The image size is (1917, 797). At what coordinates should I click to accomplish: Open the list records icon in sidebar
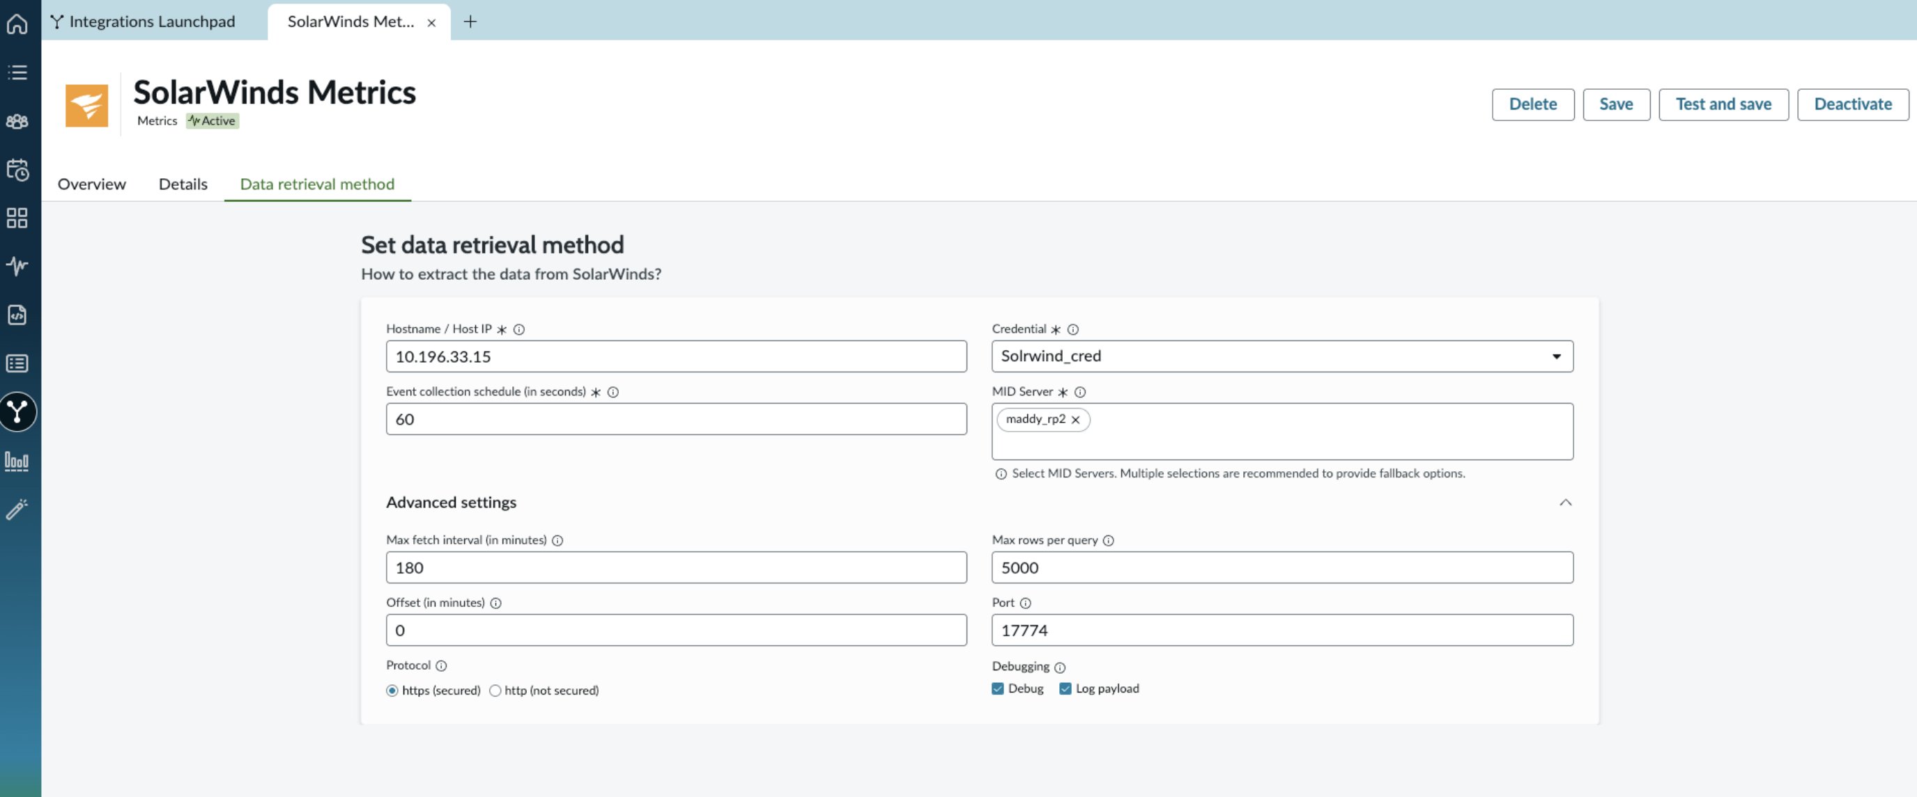click(17, 363)
